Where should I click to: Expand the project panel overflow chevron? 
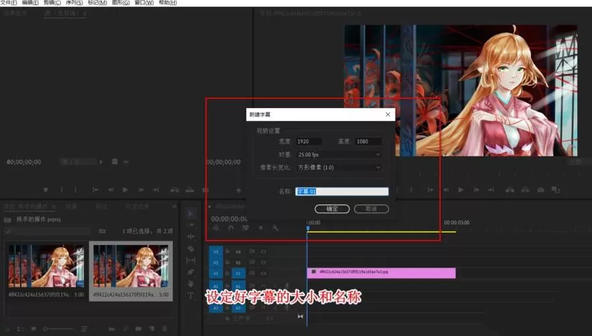pyautogui.click(x=174, y=206)
